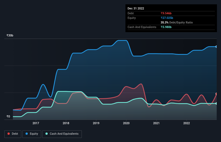Click the 35.3% Debt/Equity Ratio text
Image resolution: width=221 pixels, height=142 pixels.
[177, 22]
